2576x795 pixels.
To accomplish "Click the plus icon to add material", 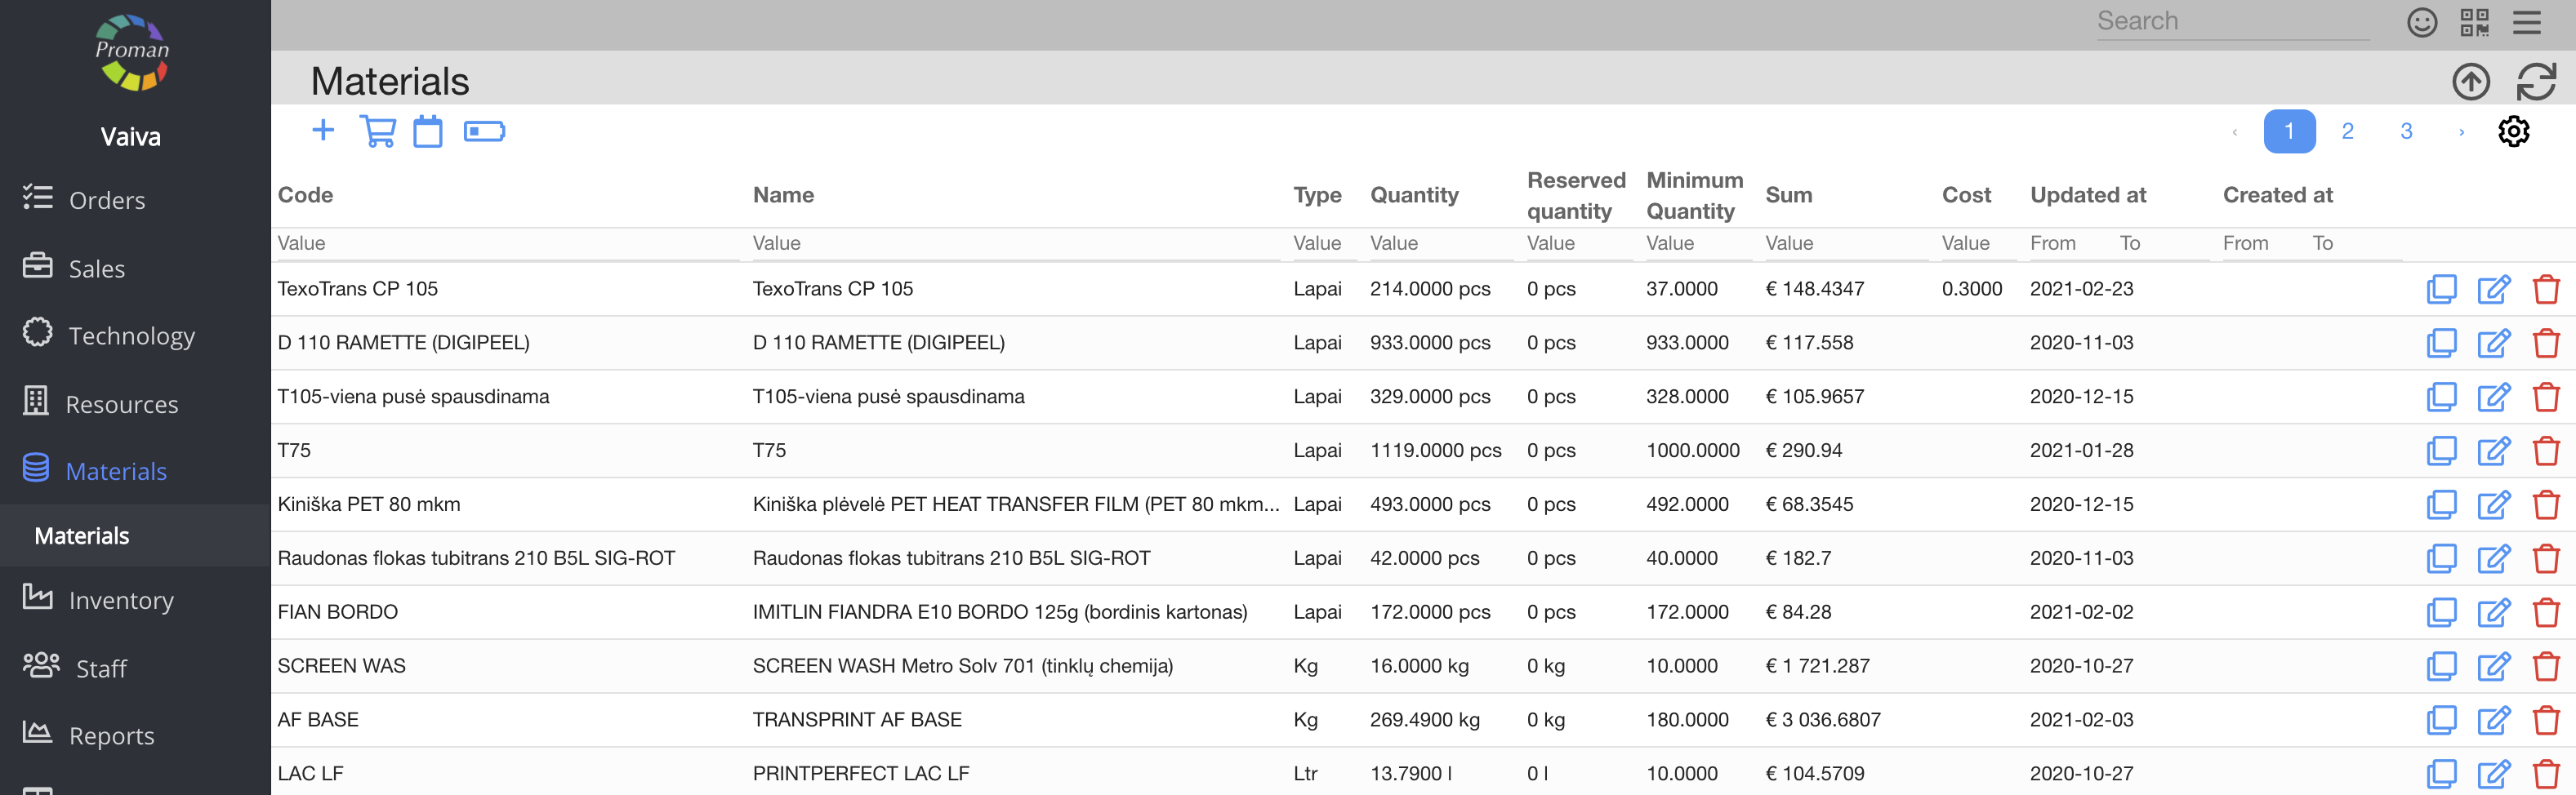I will [323, 131].
